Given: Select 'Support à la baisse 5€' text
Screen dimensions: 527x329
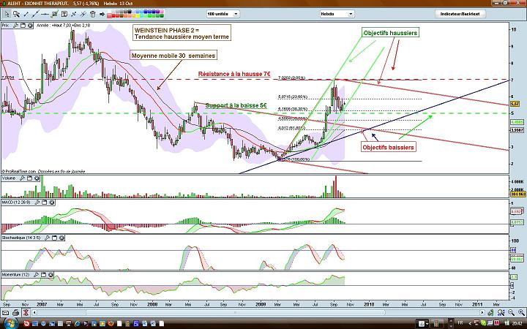Looking at the screenshot, I should point(236,105).
